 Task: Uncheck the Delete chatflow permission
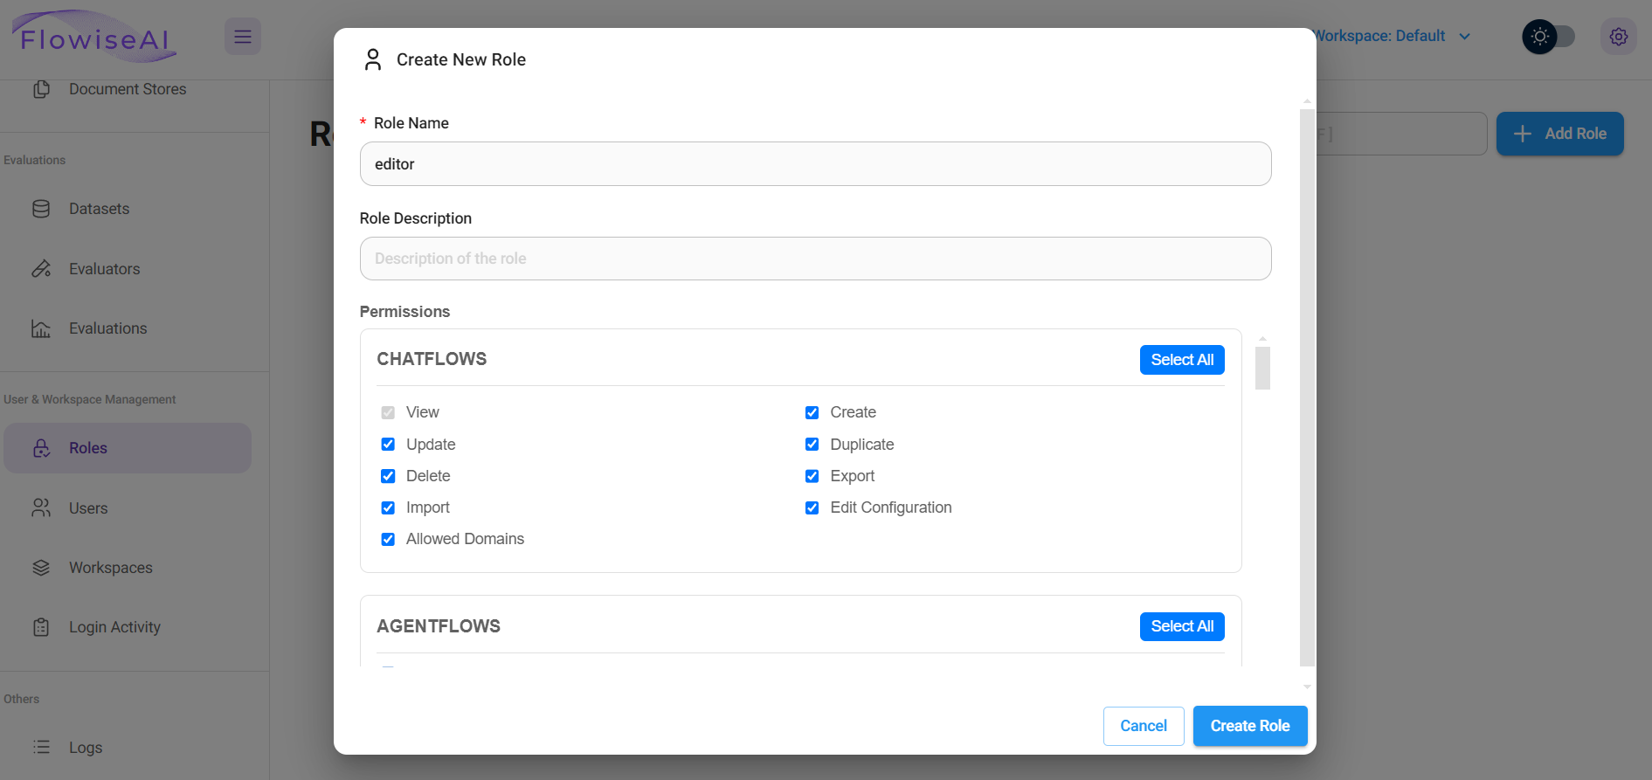[x=388, y=476]
